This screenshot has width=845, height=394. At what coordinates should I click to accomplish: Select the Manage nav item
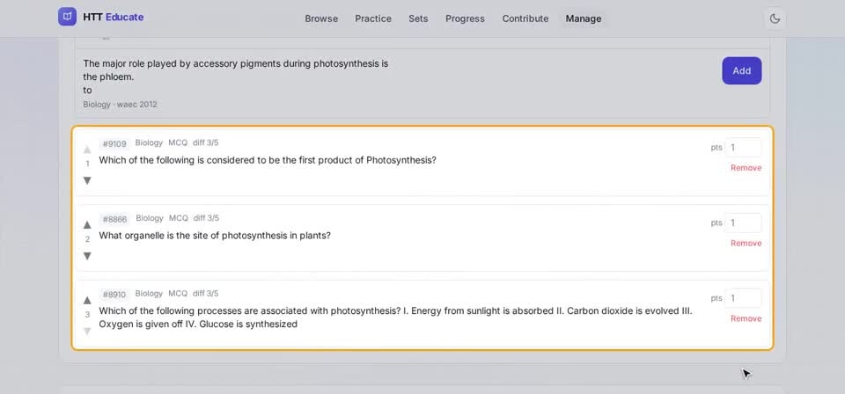click(x=583, y=18)
